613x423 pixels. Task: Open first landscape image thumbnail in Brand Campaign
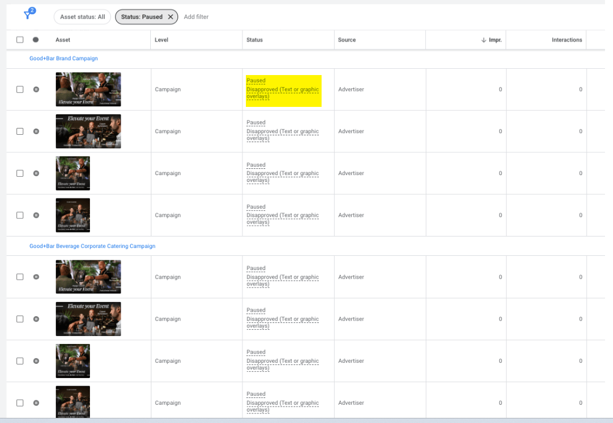click(88, 89)
